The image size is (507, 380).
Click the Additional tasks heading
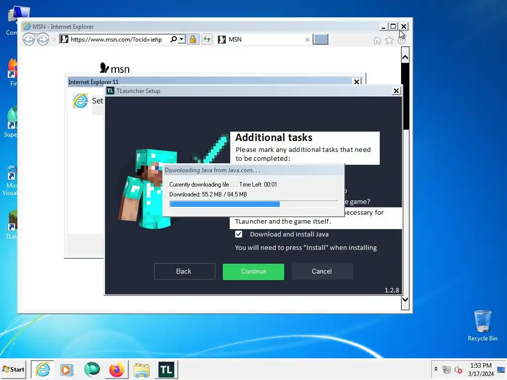point(273,138)
